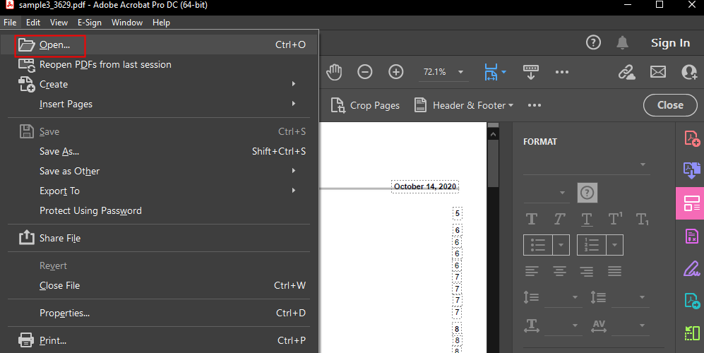
Task: Click the scrolling mode keyboard icon
Action: click(531, 72)
